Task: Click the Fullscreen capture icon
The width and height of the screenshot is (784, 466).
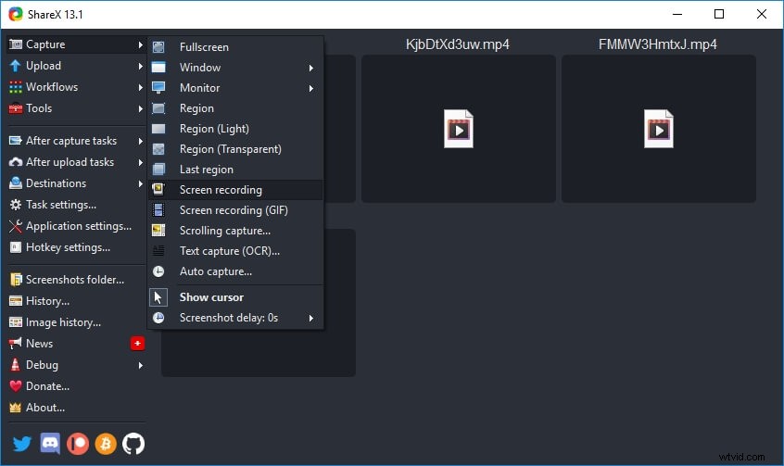Action: click(x=158, y=47)
